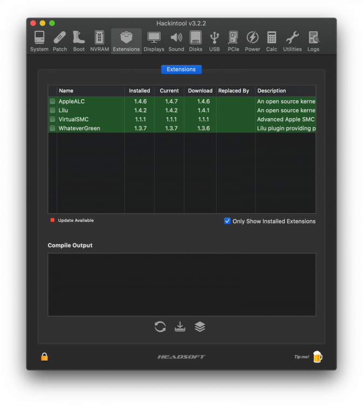Sort by the Current column header
Image resolution: width=363 pixels, height=405 pixels.
pos(169,91)
